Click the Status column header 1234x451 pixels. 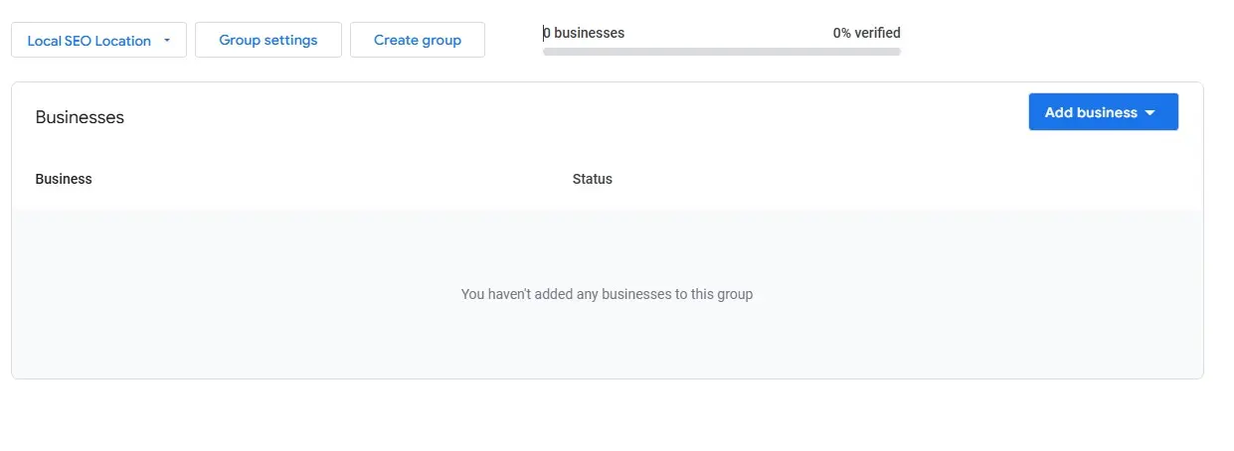click(593, 179)
